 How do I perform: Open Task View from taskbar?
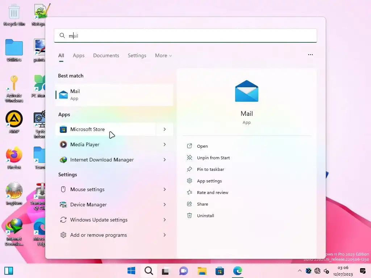[x=165, y=271]
